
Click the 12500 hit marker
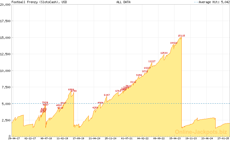[x=164, y=53]
